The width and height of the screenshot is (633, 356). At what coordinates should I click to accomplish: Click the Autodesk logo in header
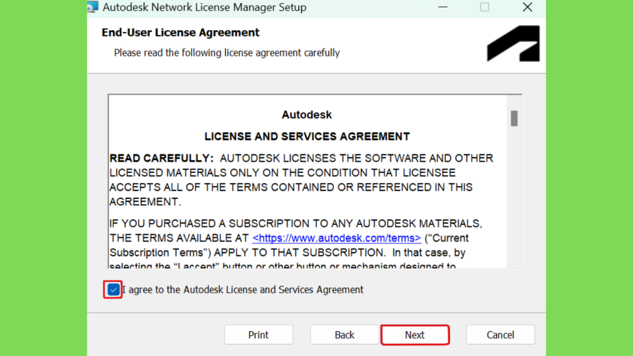513,44
